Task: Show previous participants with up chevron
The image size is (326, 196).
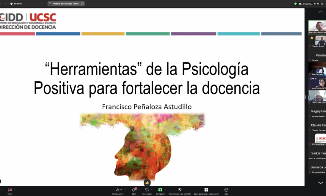Action: coord(320,12)
